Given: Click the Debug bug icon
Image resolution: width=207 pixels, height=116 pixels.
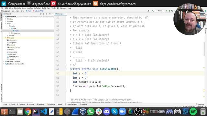Looking at the screenshot, I should [x=169, y=11].
